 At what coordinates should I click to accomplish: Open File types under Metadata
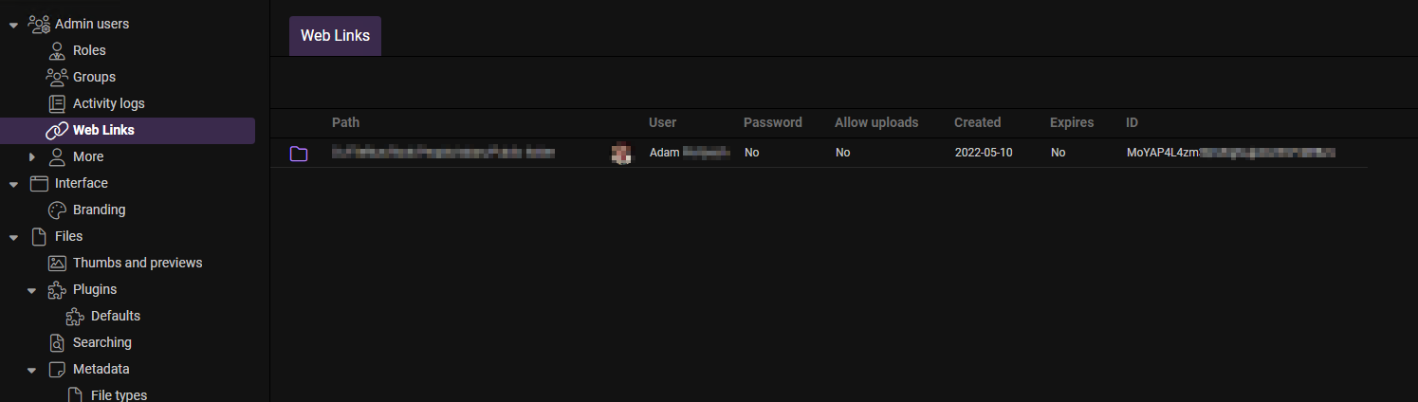point(119,394)
